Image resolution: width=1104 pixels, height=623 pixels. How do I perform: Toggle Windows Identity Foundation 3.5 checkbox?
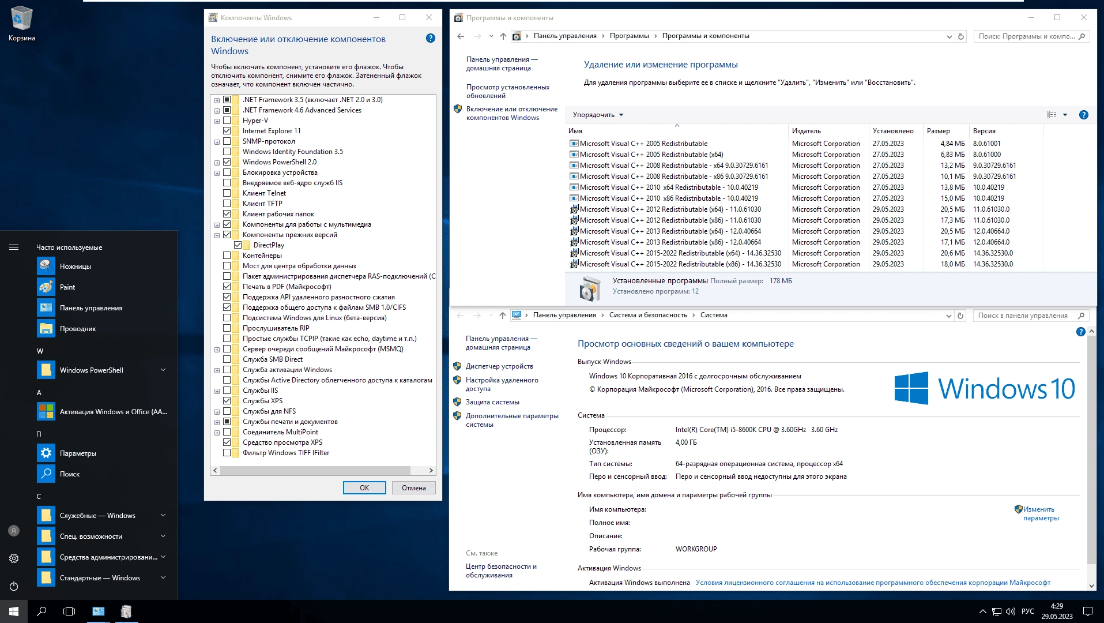click(227, 152)
